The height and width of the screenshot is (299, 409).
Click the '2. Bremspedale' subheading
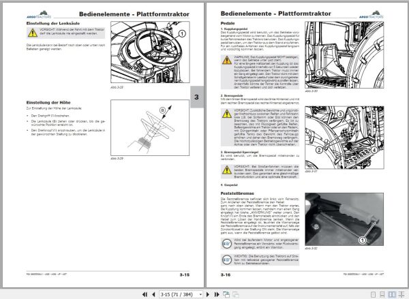(x=232, y=95)
